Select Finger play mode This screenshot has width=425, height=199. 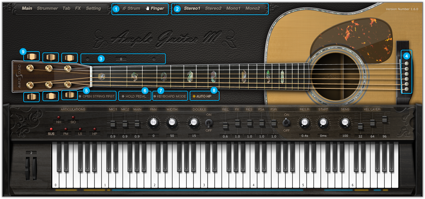tap(155, 8)
